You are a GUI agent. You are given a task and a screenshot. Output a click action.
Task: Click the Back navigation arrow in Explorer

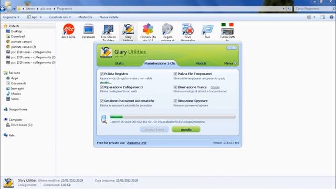pyautogui.click(x=3, y=9)
